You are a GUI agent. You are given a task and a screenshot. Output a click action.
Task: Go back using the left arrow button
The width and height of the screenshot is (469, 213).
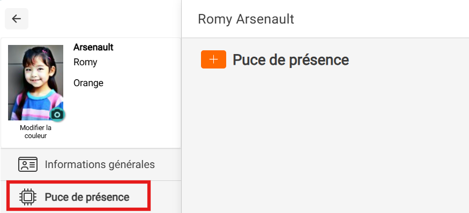(x=17, y=19)
